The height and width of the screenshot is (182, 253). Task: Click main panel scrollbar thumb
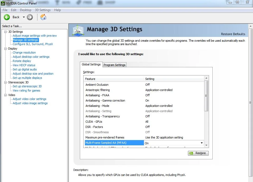pos(250,103)
